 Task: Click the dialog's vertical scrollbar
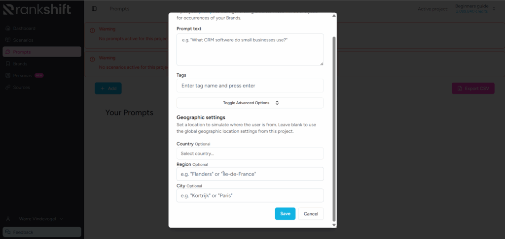334,128
